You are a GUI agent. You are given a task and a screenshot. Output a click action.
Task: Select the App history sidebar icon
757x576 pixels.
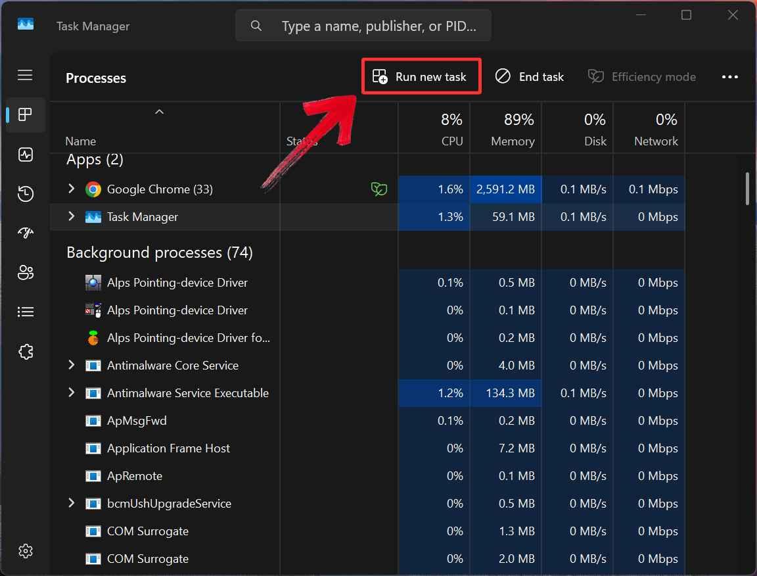click(26, 193)
